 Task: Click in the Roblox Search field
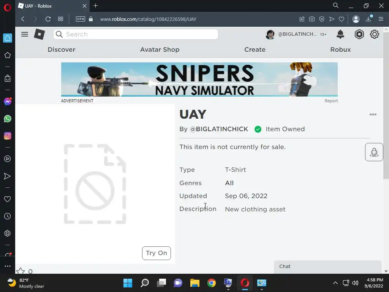(x=136, y=34)
